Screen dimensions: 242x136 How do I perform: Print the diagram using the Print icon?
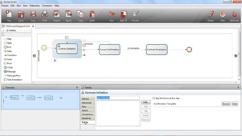coord(45,15)
